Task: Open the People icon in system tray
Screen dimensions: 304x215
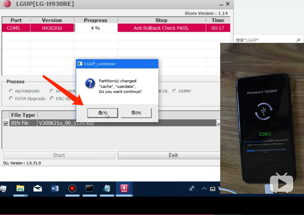Action: [x=192, y=189]
